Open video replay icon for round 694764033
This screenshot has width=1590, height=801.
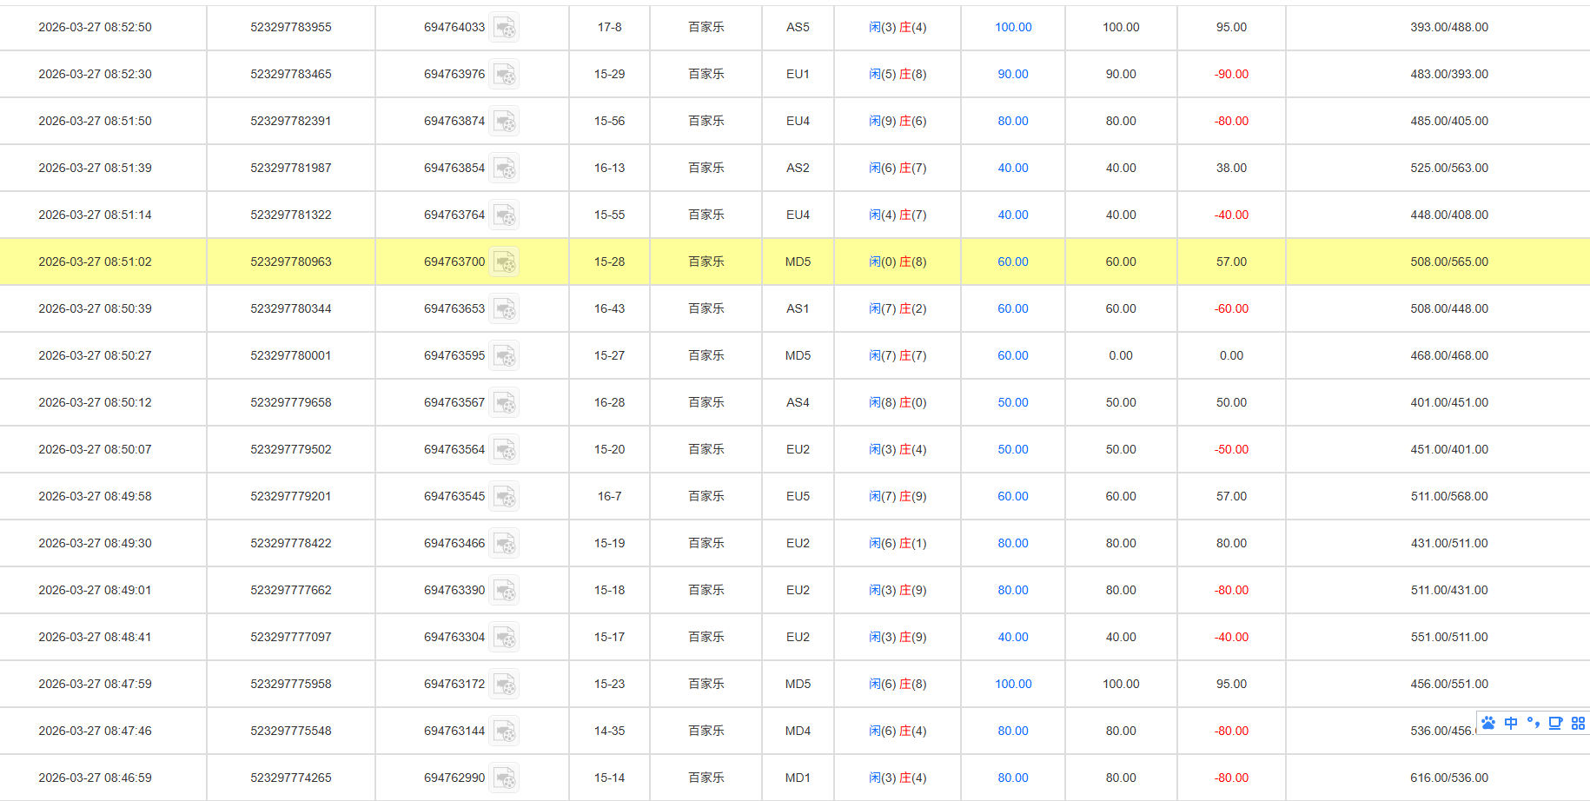pyautogui.click(x=504, y=28)
